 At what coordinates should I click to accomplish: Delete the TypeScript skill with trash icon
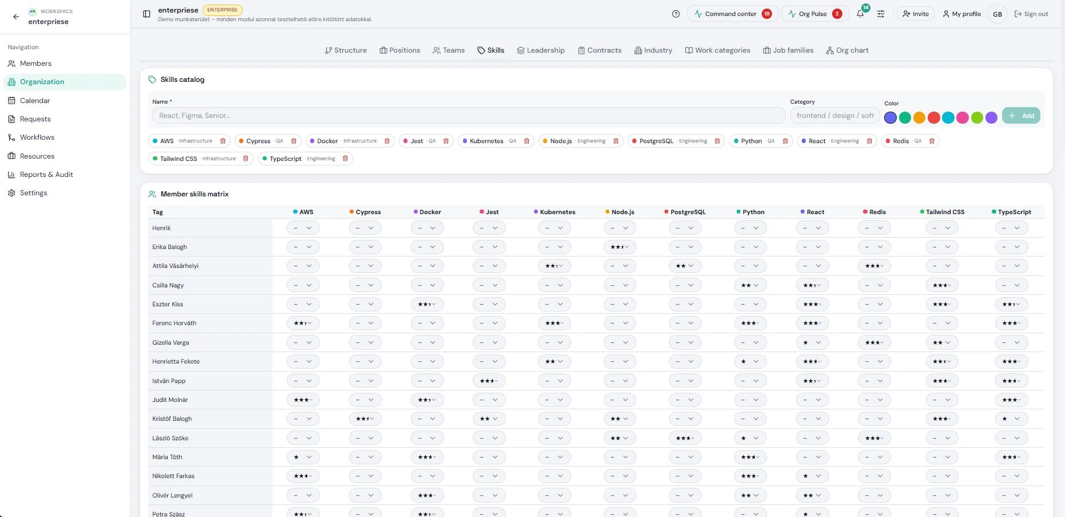pyautogui.click(x=345, y=159)
